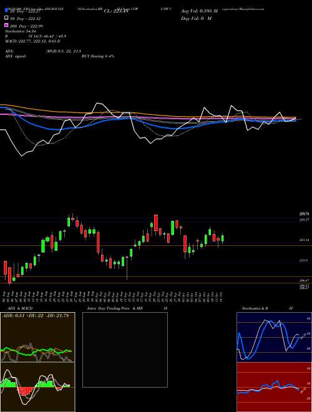Image resolution: width=312 pixels, height=412 pixels.
Task: Click the 'Stochastics & R SI' panel title
Action: click(x=267, y=308)
